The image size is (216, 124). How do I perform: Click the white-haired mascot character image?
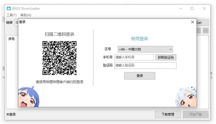tap(186, 97)
